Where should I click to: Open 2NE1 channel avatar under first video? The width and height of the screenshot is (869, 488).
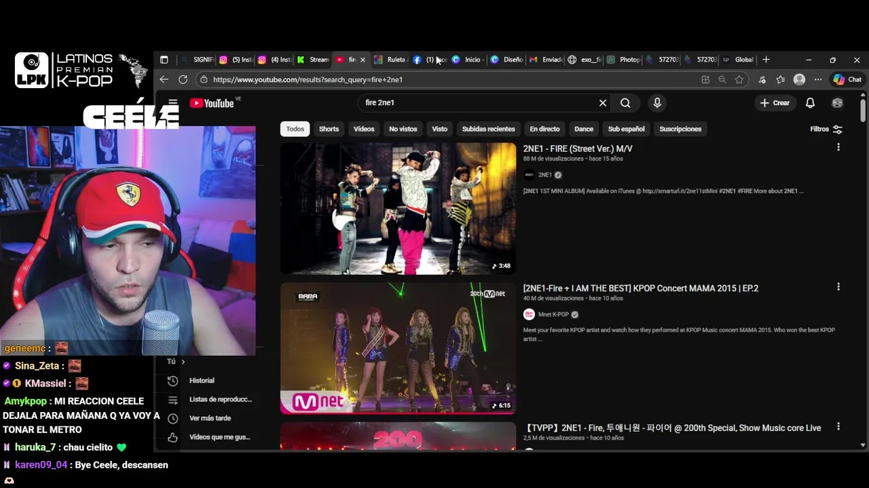coord(529,175)
